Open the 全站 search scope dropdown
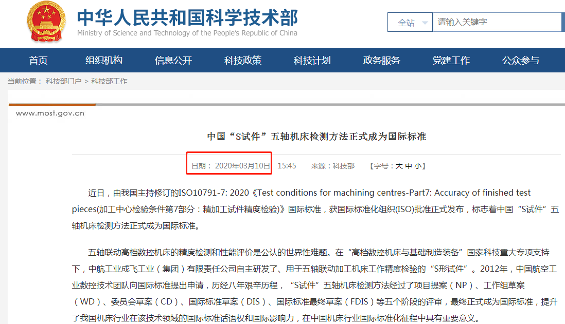 (410, 23)
